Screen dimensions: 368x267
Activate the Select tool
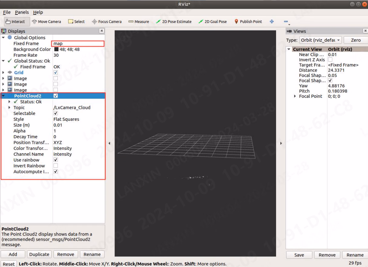click(x=76, y=21)
